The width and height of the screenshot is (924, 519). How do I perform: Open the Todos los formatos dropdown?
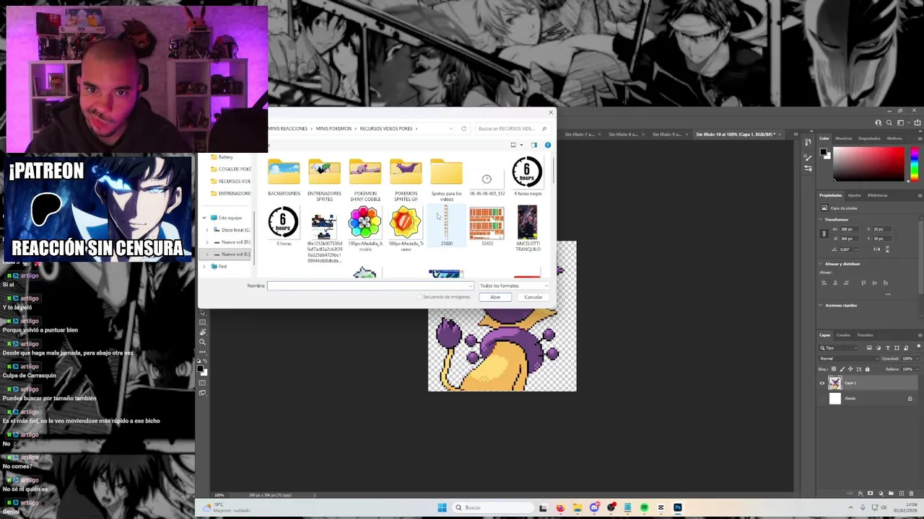[x=514, y=285]
